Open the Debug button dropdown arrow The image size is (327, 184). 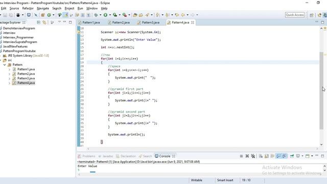click(x=100, y=15)
